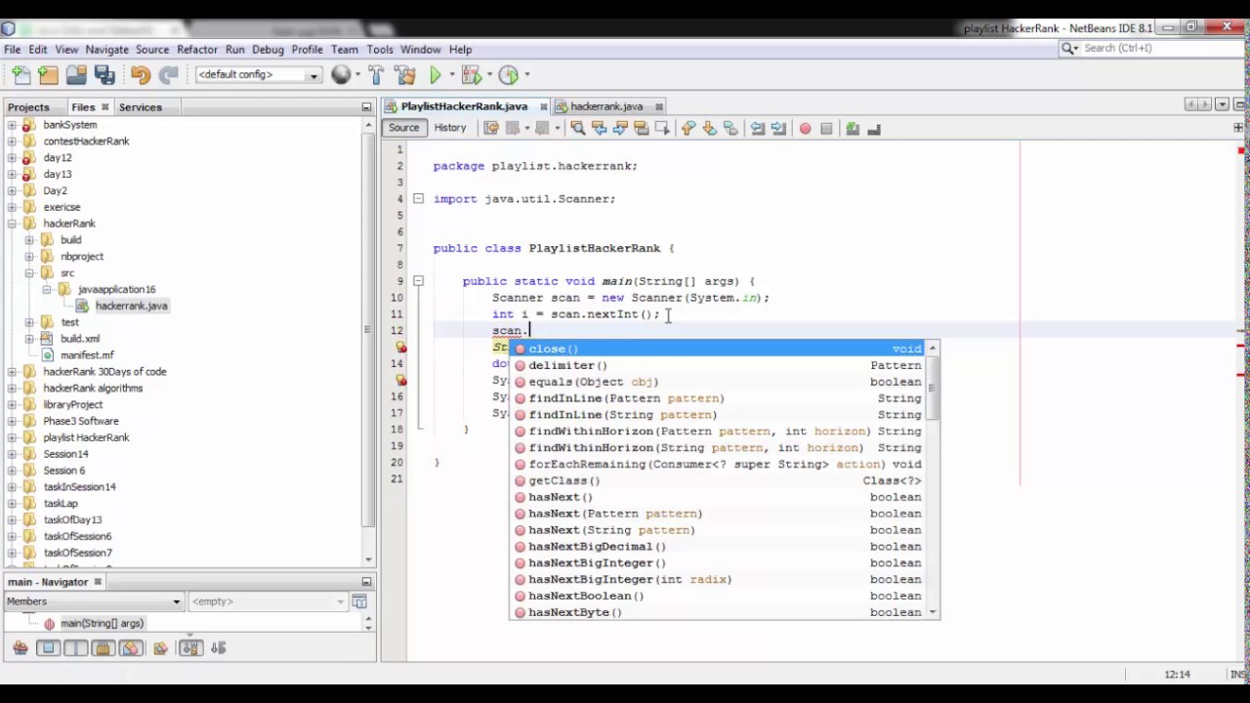Screen dimensions: 1250x703
Task: Toggle Show Non-Public Members in Navigator
Action: tap(104, 647)
